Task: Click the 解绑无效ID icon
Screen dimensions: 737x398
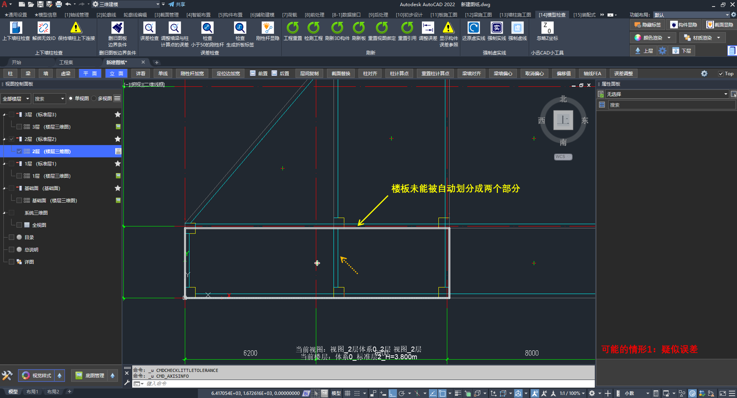Action: (44, 28)
